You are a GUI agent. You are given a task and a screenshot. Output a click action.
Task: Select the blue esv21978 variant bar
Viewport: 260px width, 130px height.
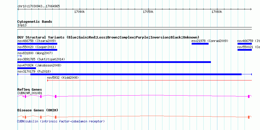(200, 44)
